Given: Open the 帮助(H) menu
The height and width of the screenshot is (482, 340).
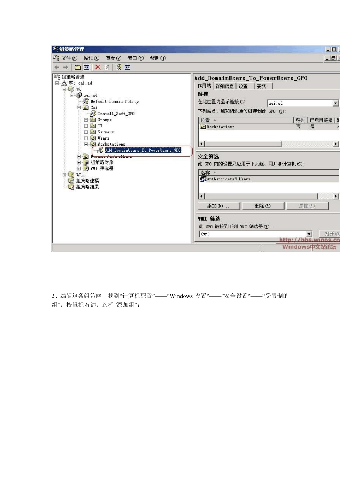Looking at the screenshot, I should (158, 58).
